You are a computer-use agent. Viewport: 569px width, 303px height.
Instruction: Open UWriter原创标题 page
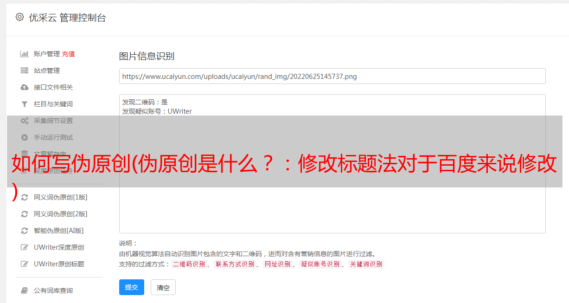(x=59, y=264)
